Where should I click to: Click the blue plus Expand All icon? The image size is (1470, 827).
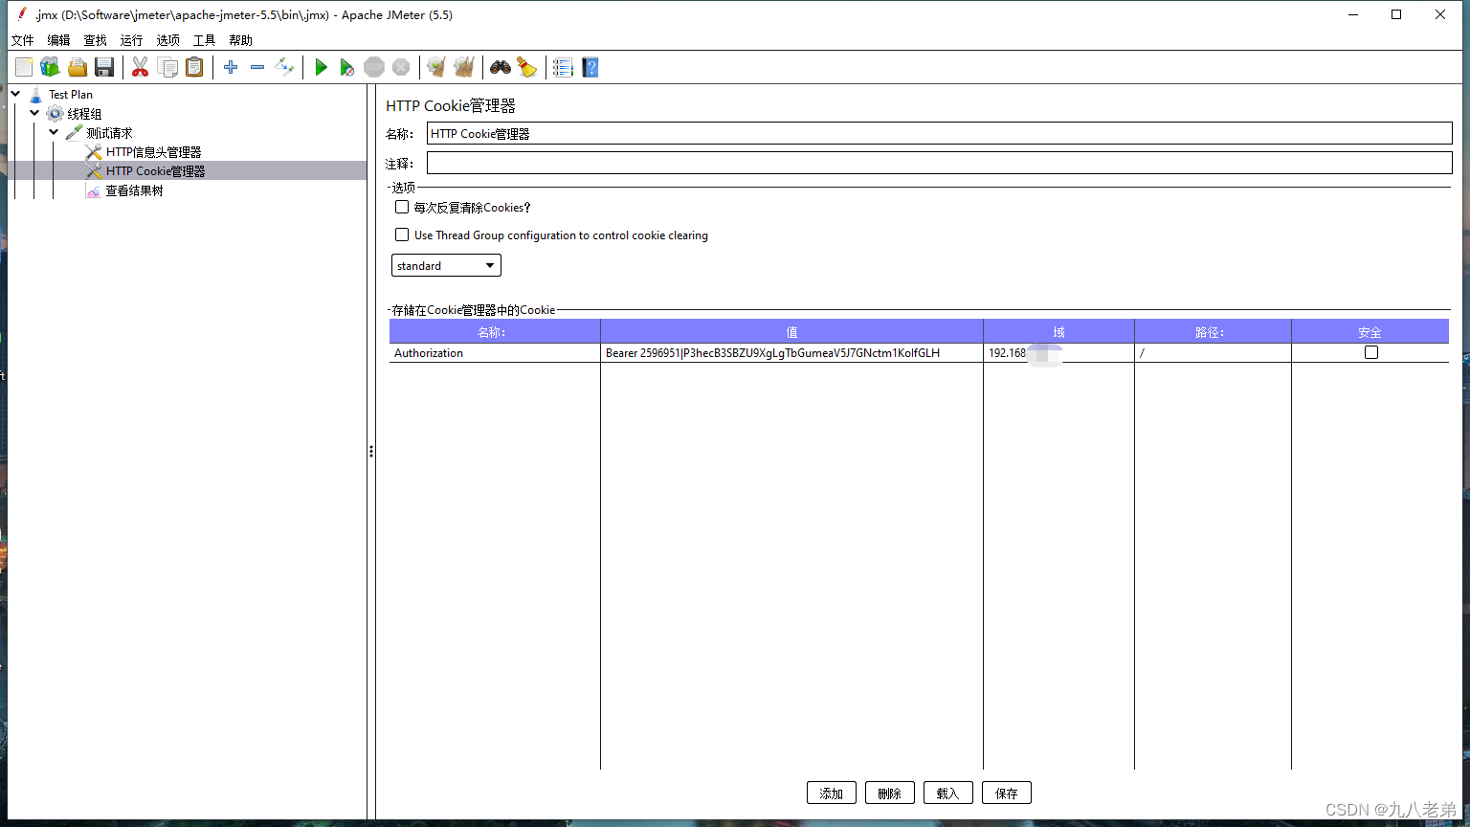(x=231, y=67)
